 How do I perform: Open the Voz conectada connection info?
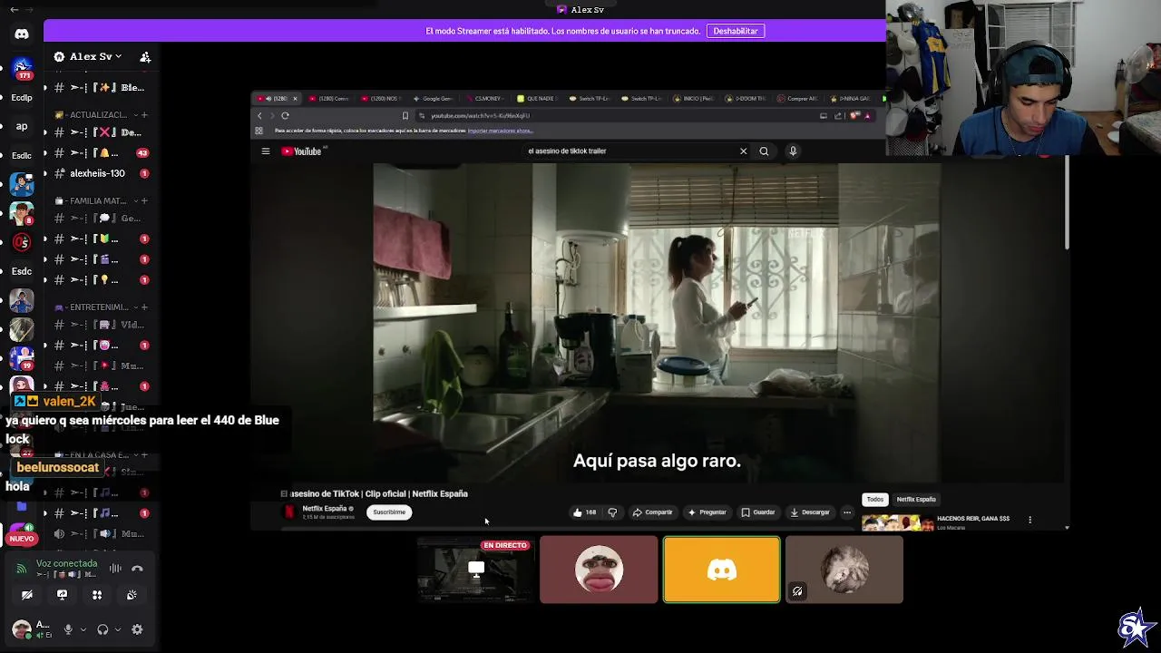click(66, 563)
